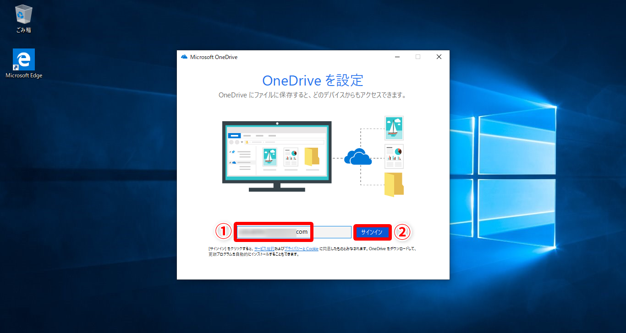Minimize the Microsoft OneDrive window

(x=397, y=57)
